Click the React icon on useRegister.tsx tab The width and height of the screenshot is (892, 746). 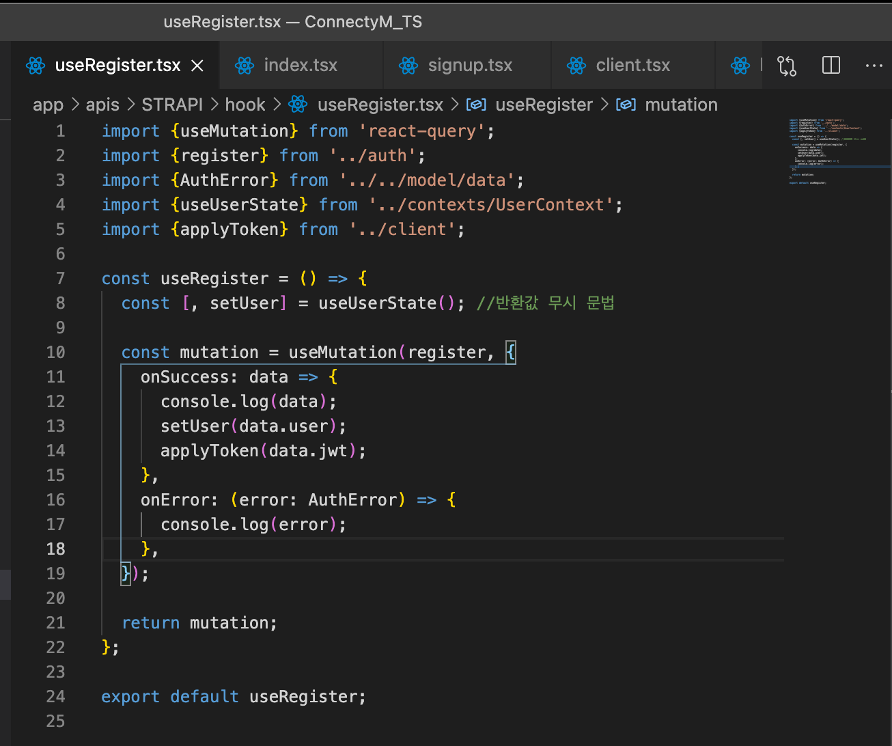36,66
